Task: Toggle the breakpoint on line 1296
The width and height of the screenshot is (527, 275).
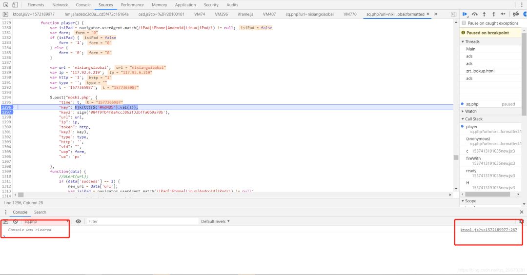Action: pos(6,107)
